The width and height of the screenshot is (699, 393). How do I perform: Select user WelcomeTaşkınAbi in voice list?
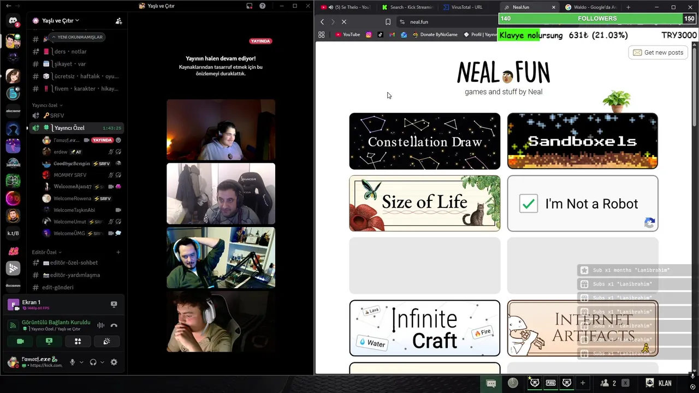82,210
